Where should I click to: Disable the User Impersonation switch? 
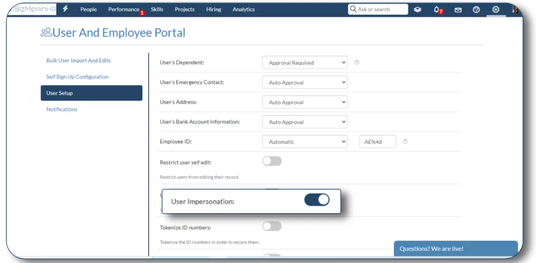[x=317, y=200]
